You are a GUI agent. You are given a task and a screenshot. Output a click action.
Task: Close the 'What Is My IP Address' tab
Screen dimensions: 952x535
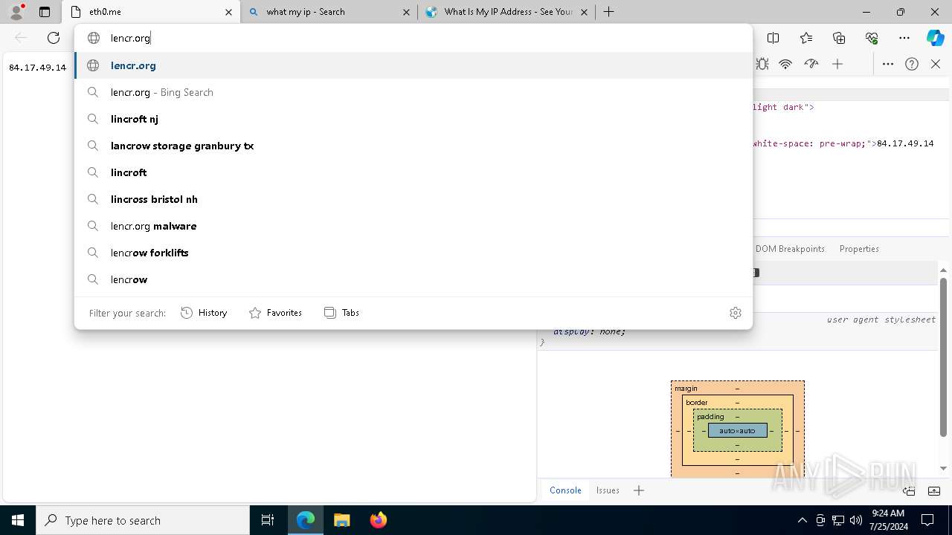(x=584, y=12)
